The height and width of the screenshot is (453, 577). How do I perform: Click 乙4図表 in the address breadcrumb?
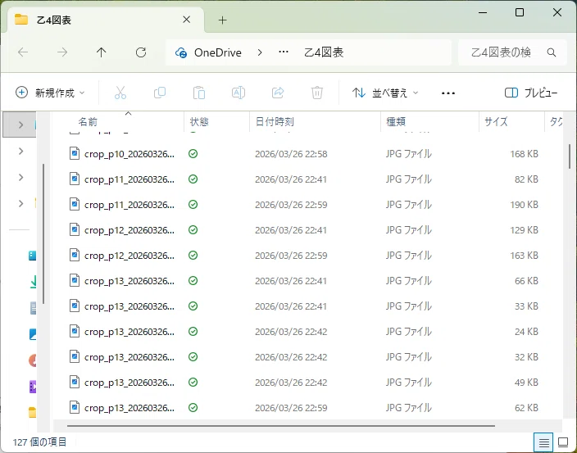click(324, 52)
